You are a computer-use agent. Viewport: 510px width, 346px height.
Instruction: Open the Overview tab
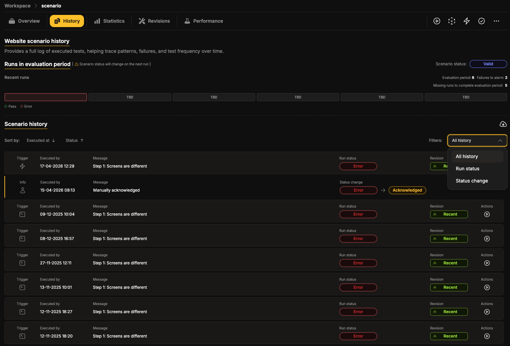(24, 21)
